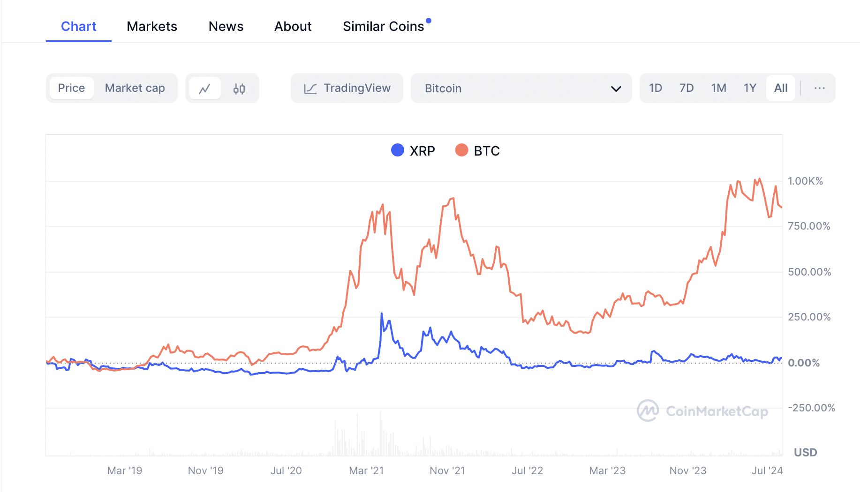Screen dimensions: 860x492
Task: Click the 500.00% axis label
Action: coord(809,272)
